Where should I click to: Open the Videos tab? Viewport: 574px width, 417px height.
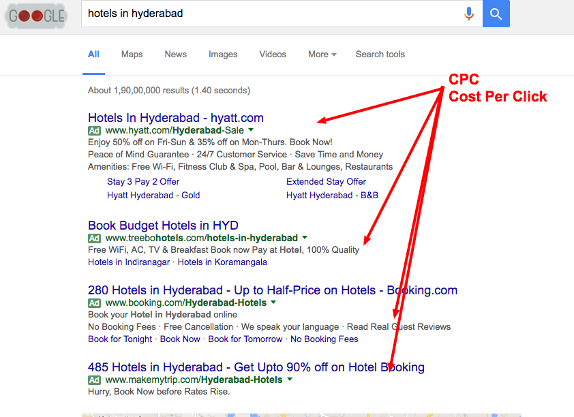click(273, 54)
